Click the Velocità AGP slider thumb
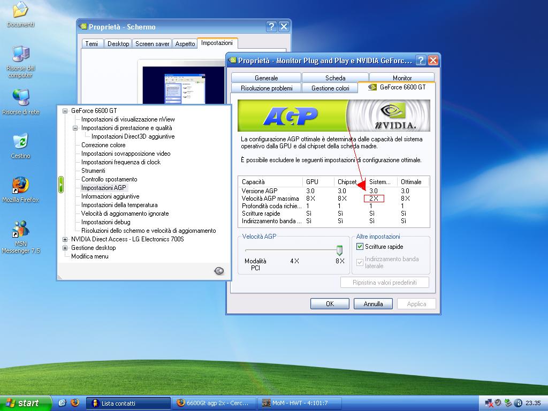The image size is (548, 411). point(339,250)
